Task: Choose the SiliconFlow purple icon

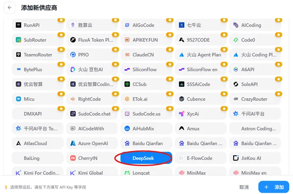Action: pos(127,69)
